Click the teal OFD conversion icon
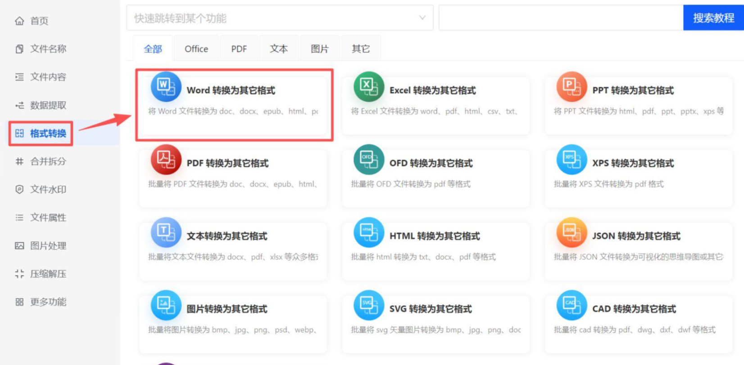 (x=369, y=160)
